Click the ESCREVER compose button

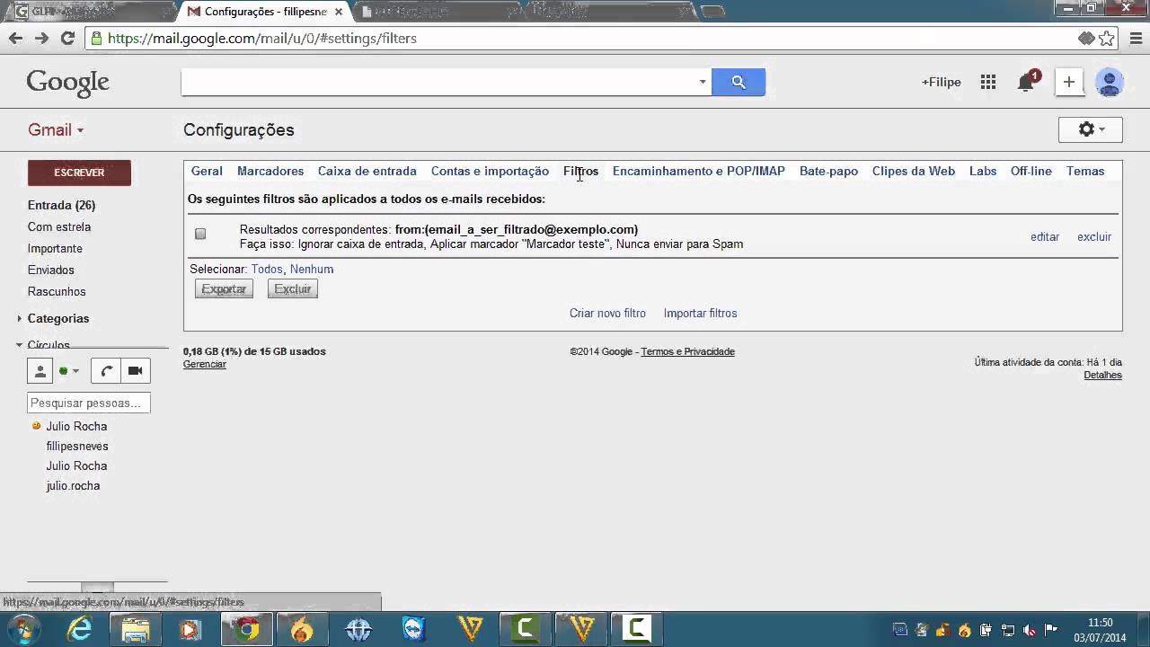point(79,173)
